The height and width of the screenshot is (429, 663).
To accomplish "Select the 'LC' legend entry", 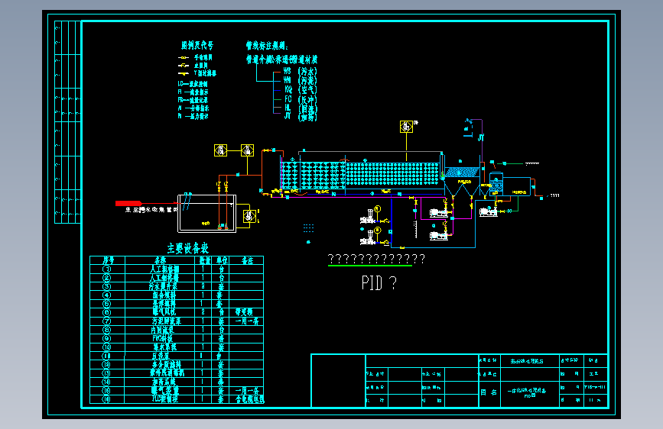I will 193,84.
